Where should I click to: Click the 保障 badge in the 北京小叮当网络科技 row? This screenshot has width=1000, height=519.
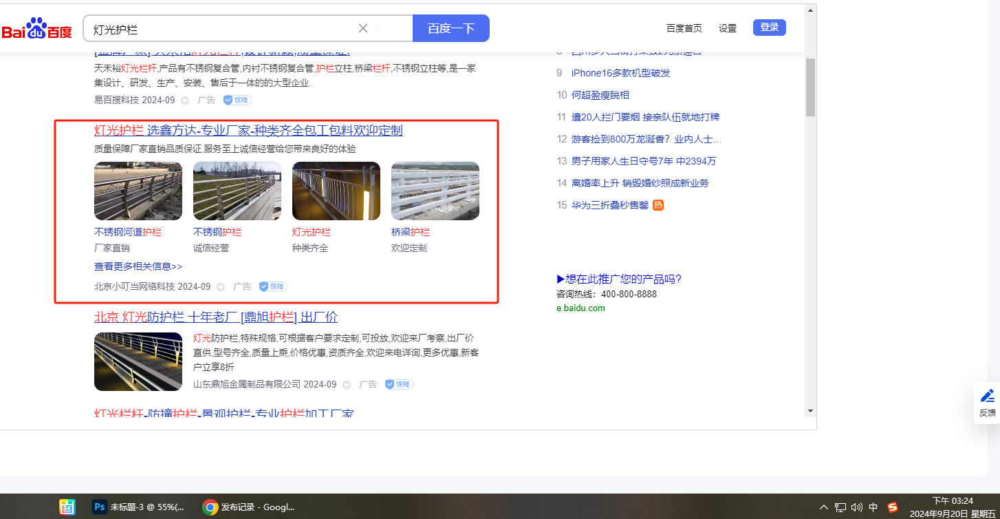(273, 286)
